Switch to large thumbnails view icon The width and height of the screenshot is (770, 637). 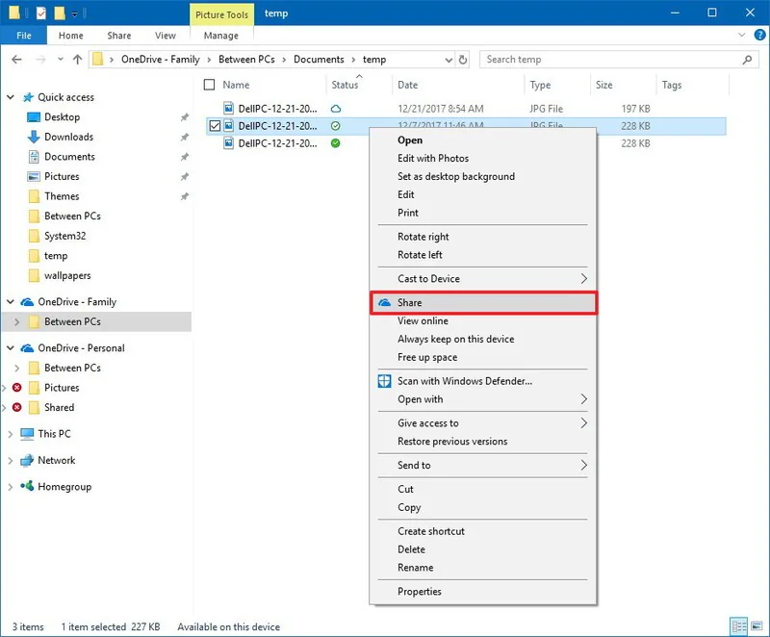(x=757, y=626)
